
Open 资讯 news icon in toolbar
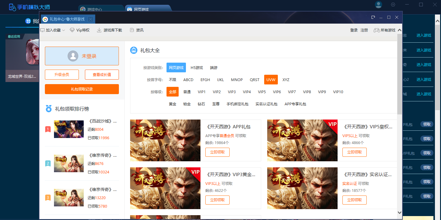tap(132, 30)
